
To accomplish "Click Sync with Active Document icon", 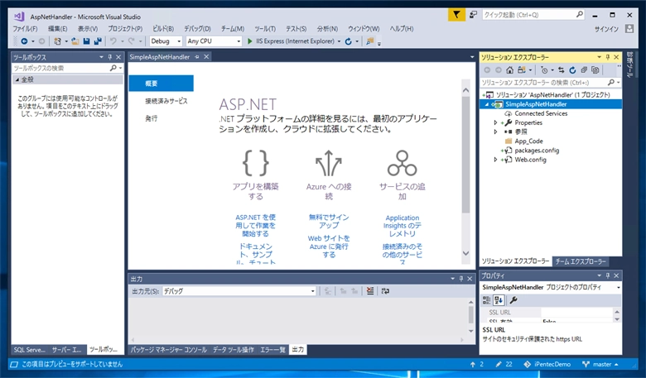I will 562,70.
